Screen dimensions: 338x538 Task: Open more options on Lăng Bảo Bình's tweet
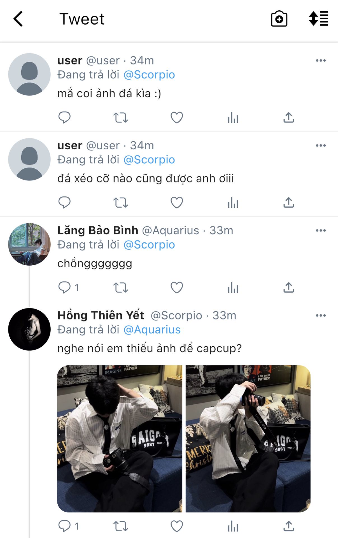[321, 231]
